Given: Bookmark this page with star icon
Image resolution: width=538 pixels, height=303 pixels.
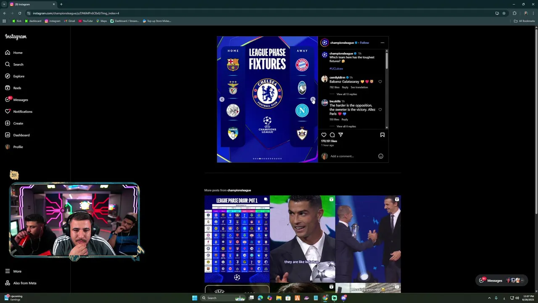Looking at the screenshot, I should click(504, 13).
